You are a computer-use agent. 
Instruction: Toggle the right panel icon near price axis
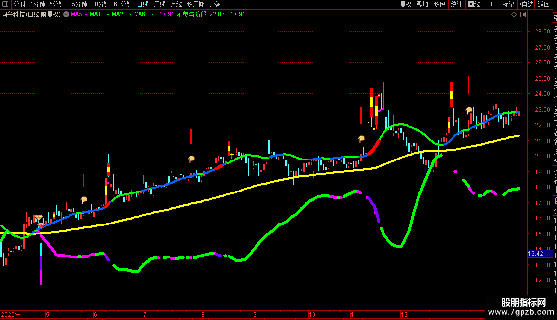pos(523,15)
